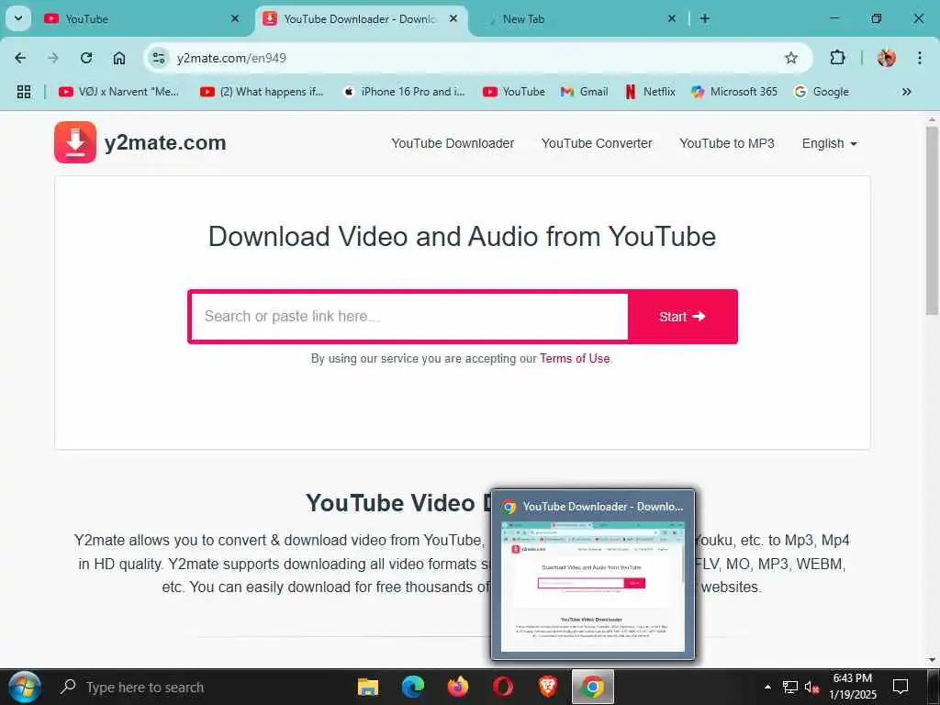Bookmark this page with the star icon
This screenshot has width=940, height=705.
(x=791, y=58)
